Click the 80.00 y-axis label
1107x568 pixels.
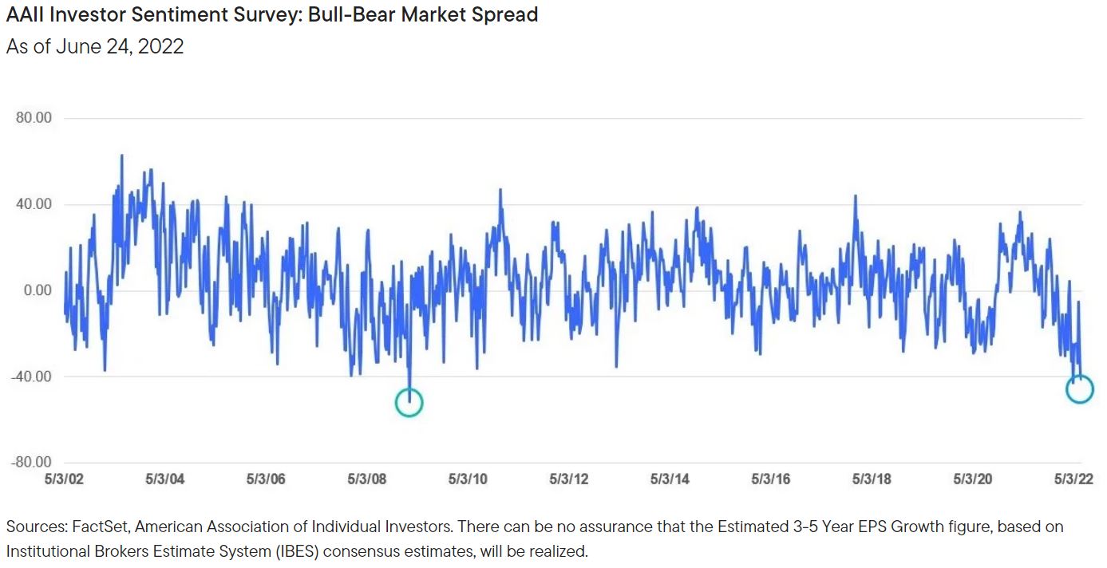34,118
